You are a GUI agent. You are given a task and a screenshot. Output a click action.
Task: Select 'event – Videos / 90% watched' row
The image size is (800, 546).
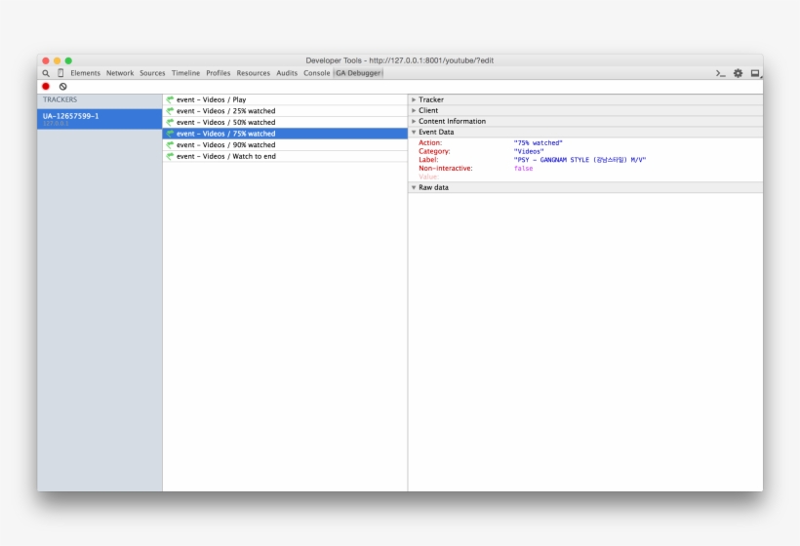coord(285,144)
